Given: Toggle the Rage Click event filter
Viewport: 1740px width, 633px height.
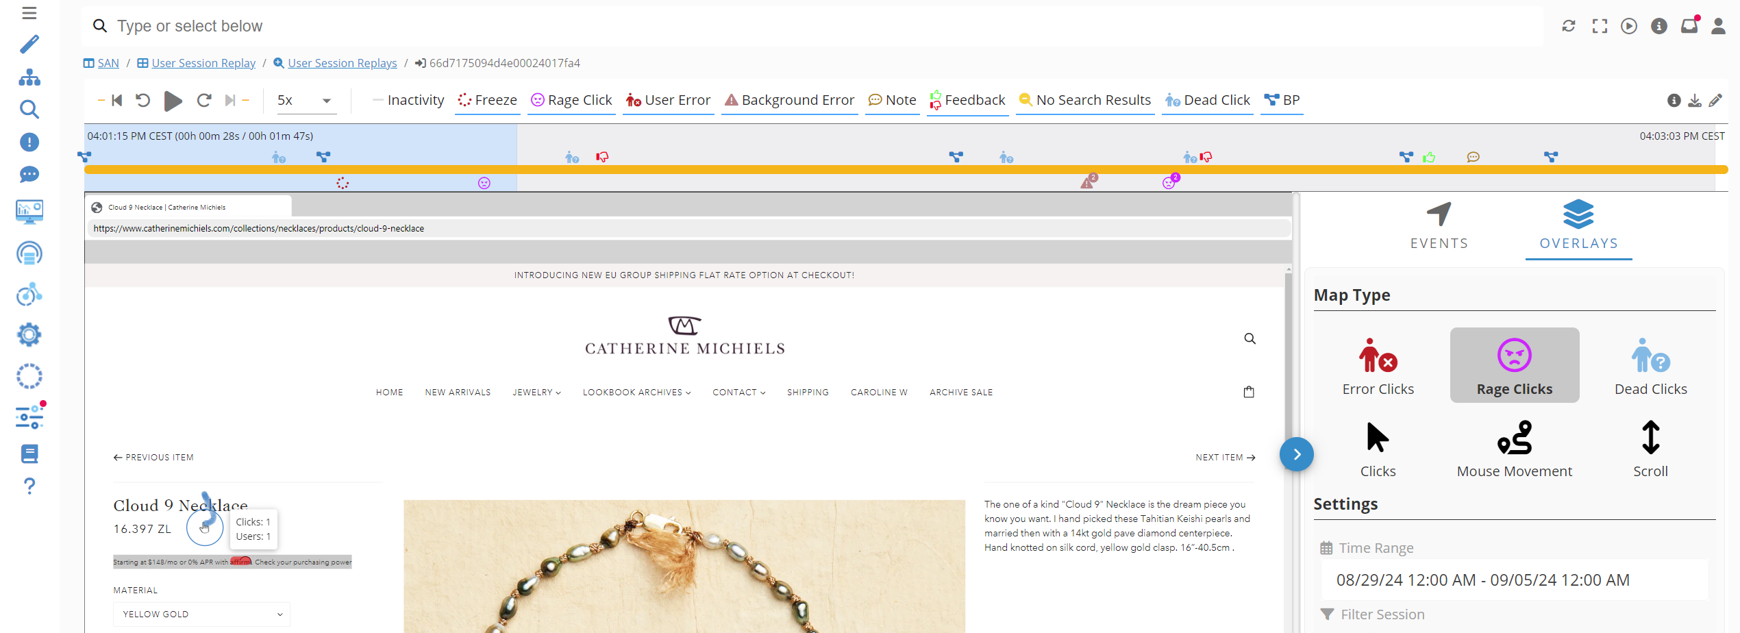Looking at the screenshot, I should [571, 101].
